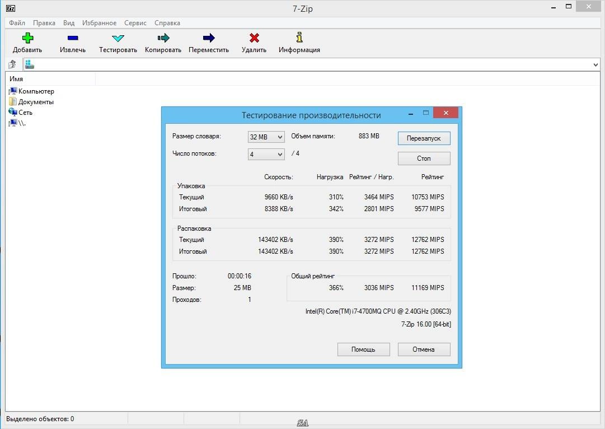Click the Помощь button
The image size is (605, 429).
(x=363, y=349)
